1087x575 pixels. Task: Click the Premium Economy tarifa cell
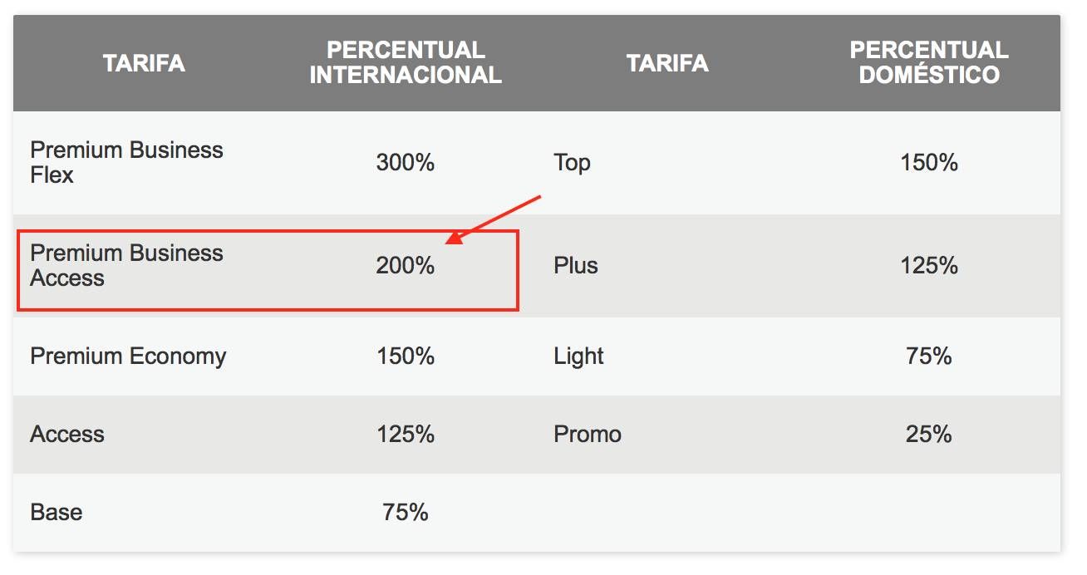(128, 356)
